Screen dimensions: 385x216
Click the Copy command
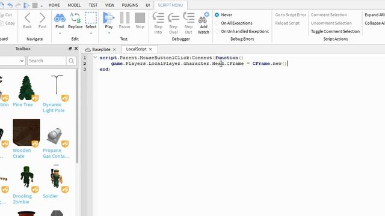point(7,23)
